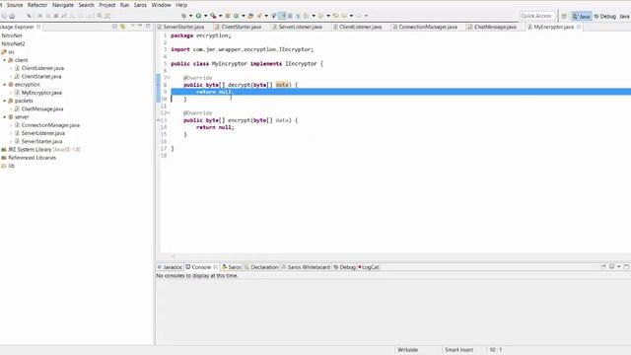The image size is (631, 355).
Task: Open the Run menu
Action: 125,5
